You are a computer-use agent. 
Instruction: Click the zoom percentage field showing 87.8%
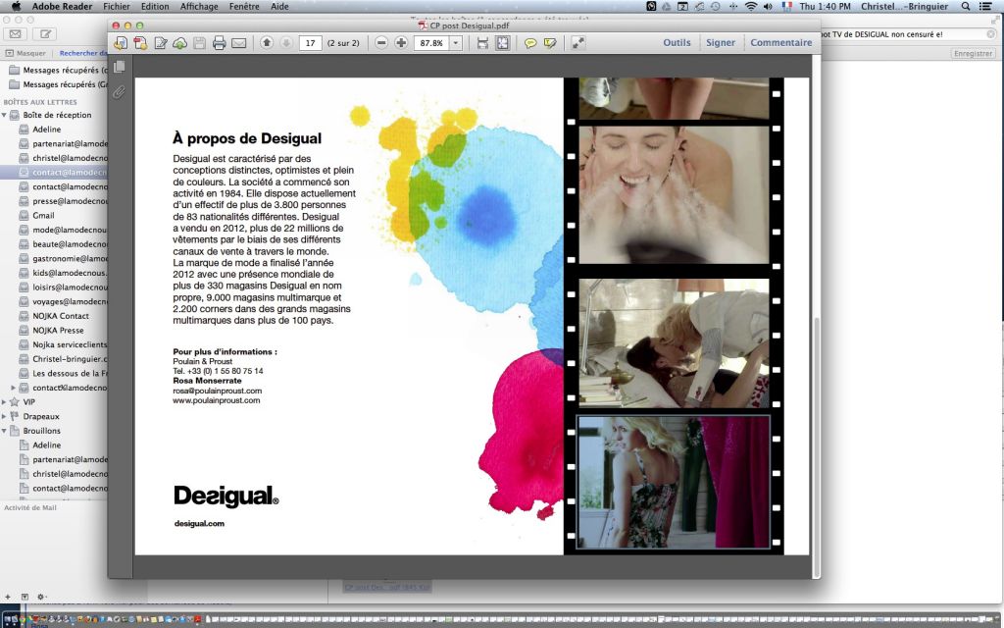431,43
